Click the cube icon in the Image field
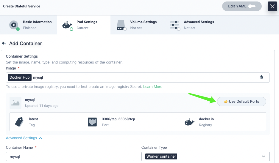Image resolution: width=279 pixels, height=163 pixels. click(261, 77)
